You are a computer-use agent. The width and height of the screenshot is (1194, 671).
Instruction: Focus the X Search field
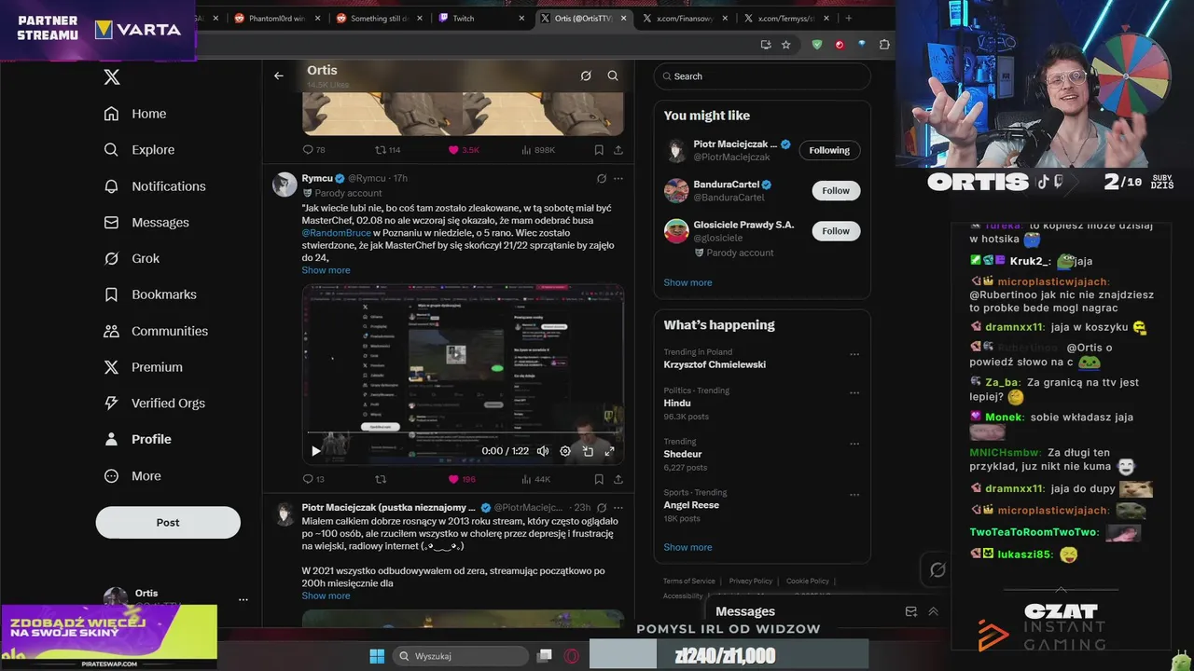click(x=762, y=76)
